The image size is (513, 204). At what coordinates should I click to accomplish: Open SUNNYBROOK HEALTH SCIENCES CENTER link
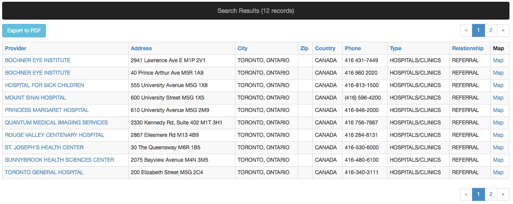click(x=60, y=160)
